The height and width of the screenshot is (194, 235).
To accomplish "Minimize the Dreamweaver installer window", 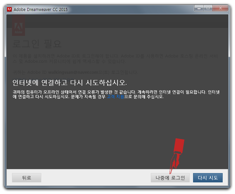I will (x=199, y=8).
